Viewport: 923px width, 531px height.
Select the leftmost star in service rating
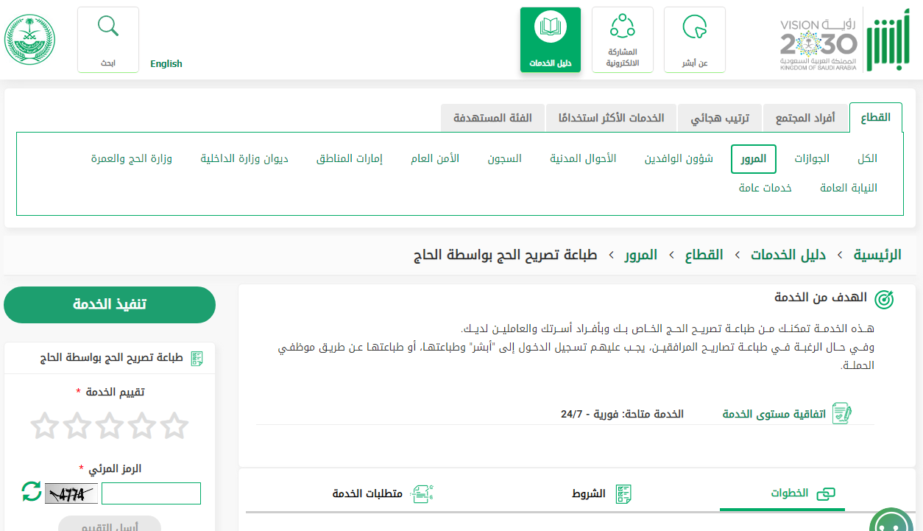45,426
